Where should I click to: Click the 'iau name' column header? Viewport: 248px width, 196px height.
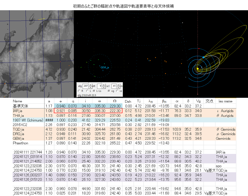(225, 101)
